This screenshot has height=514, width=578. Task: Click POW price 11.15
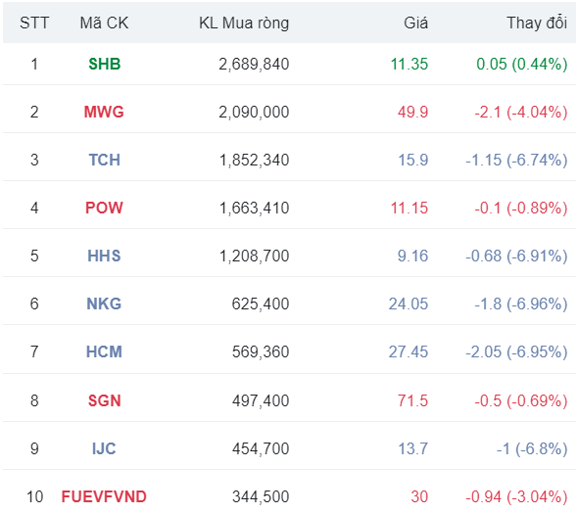[x=409, y=208]
